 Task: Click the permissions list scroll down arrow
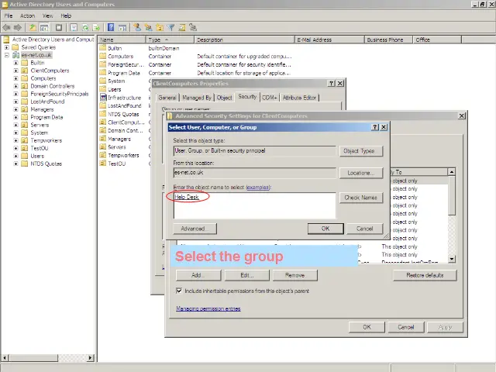452,259
